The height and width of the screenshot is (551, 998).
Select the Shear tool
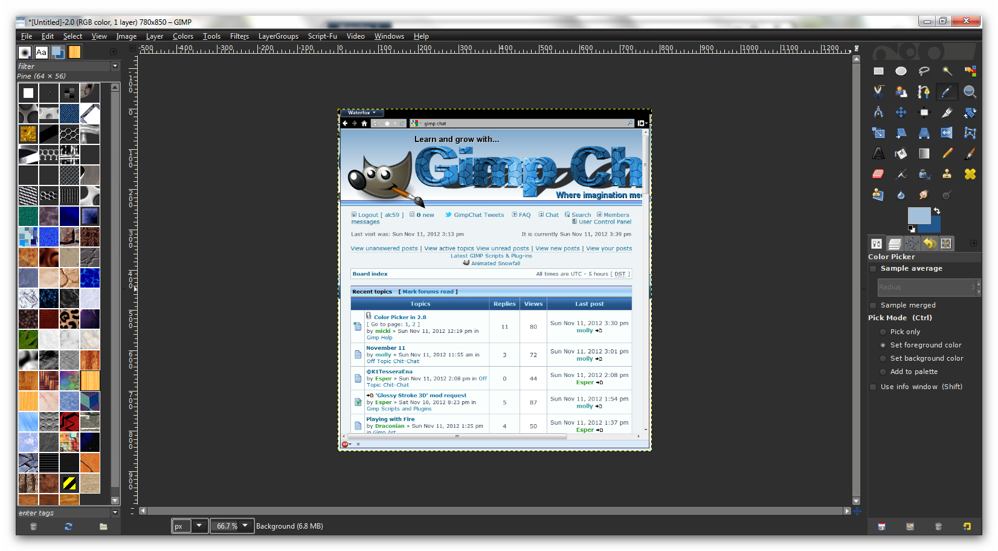tap(901, 133)
